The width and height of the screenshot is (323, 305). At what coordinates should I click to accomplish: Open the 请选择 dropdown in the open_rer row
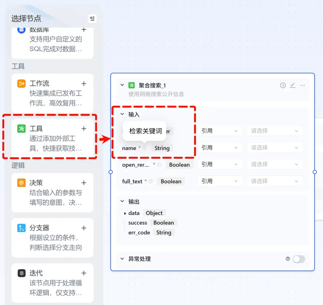tap(275, 164)
